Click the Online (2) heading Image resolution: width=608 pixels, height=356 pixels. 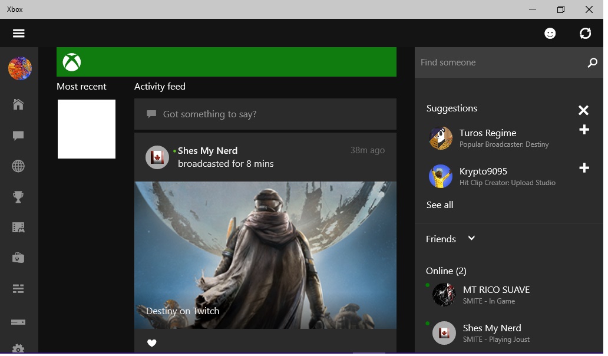[446, 271]
